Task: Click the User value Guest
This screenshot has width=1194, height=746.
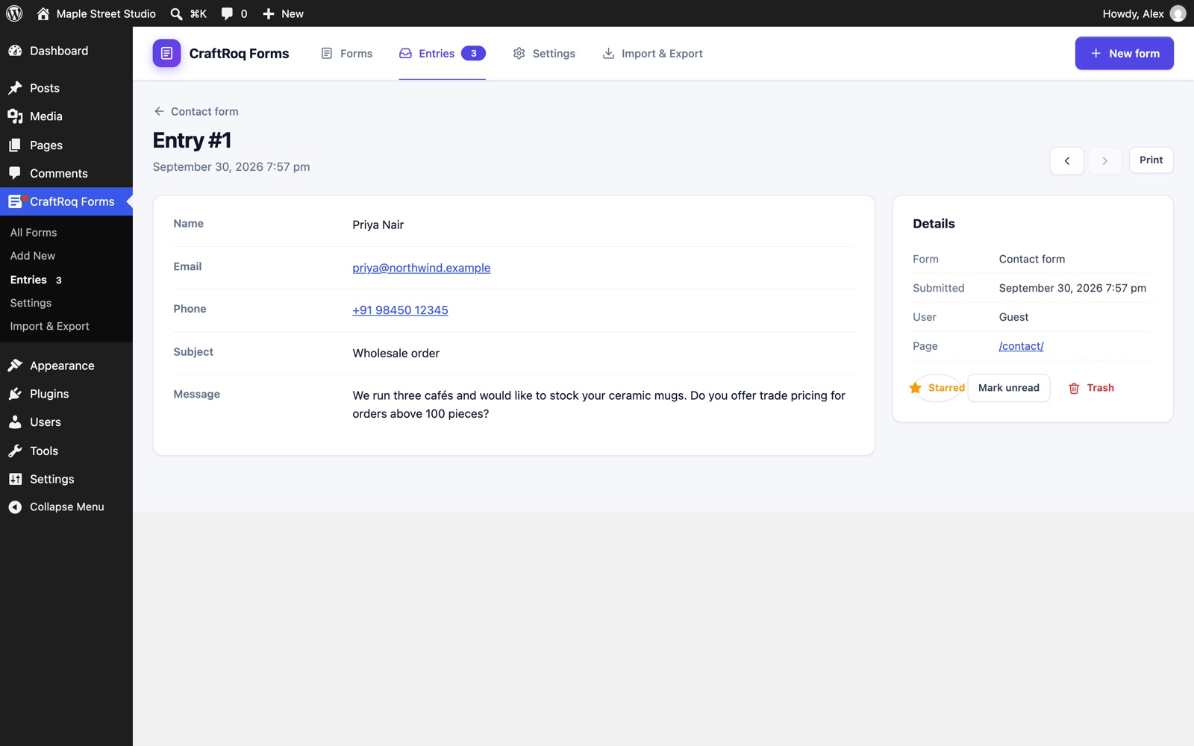Action: click(1013, 317)
